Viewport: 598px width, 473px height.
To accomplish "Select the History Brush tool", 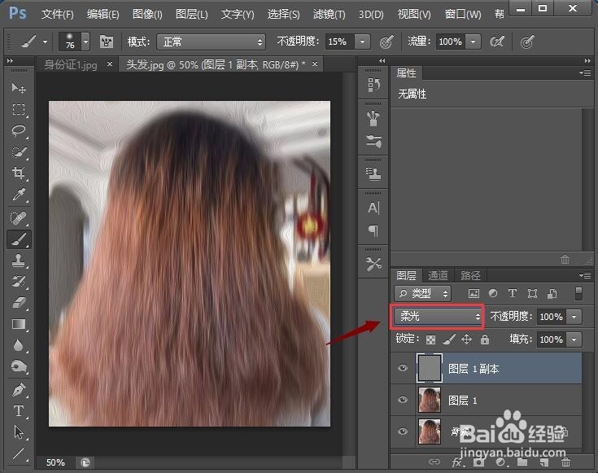I will [18, 282].
